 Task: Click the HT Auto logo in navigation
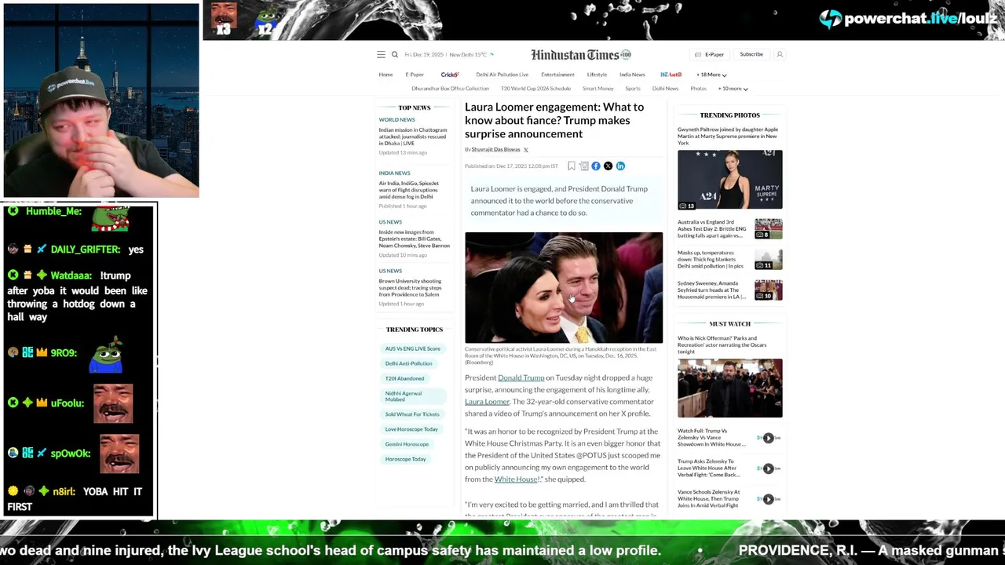tap(671, 75)
